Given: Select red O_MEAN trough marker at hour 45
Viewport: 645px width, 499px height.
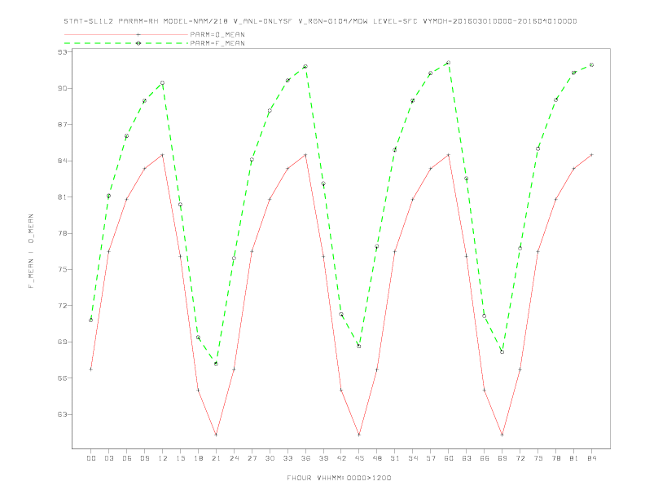Looking at the screenshot, I should coord(359,435).
